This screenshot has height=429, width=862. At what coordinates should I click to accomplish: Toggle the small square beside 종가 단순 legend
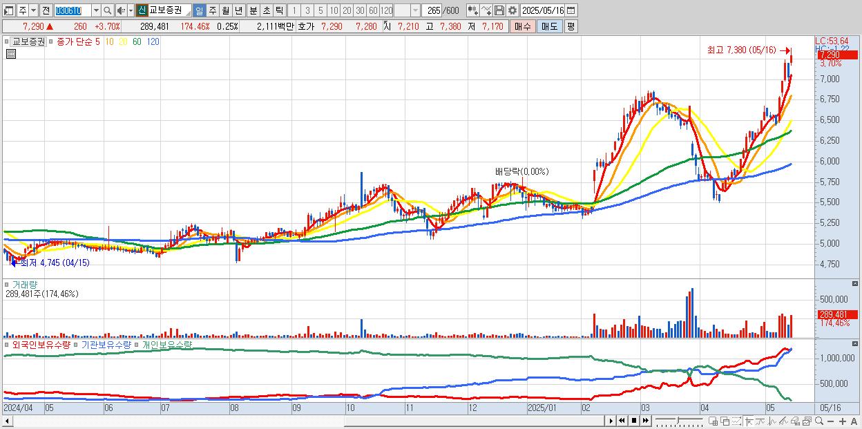tap(50, 41)
